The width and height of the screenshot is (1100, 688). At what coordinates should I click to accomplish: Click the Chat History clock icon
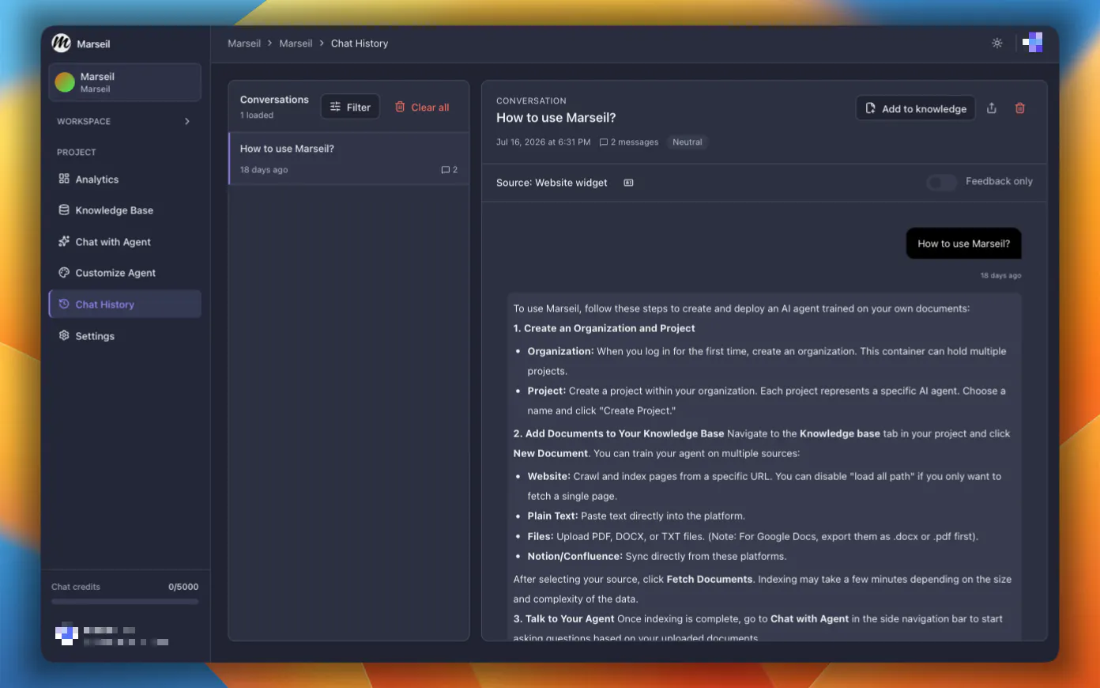[x=64, y=304]
